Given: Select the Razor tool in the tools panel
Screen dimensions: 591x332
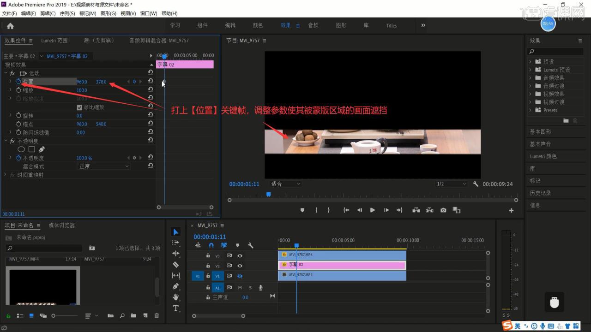Looking at the screenshot, I should (x=175, y=265).
